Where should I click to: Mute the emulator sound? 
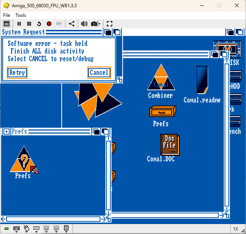[x=84, y=24]
